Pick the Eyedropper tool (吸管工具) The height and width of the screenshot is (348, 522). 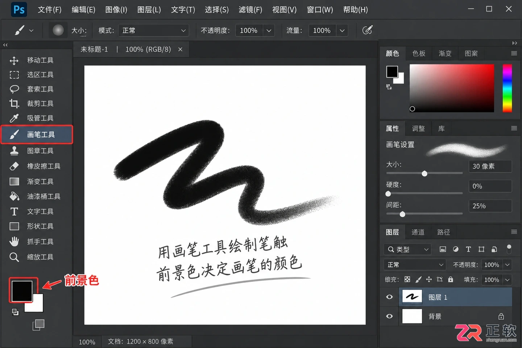coord(36,118)
